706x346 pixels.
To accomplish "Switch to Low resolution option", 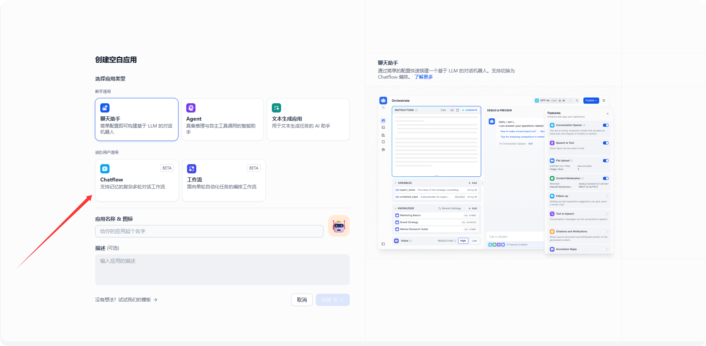I will [x=474, y=241].
